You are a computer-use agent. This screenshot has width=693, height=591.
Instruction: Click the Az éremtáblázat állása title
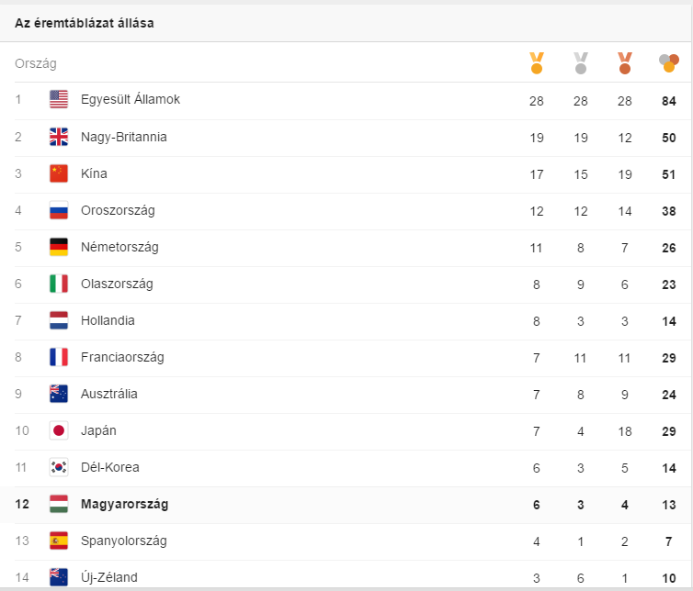[x=85, y=23]
